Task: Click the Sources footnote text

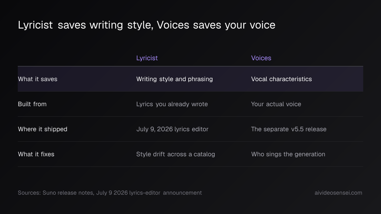Action: (x=110, y=193)
